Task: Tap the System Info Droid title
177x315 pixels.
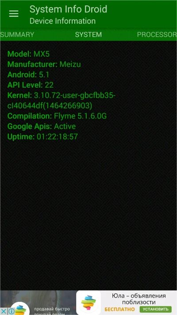Action: pos(68,9)
